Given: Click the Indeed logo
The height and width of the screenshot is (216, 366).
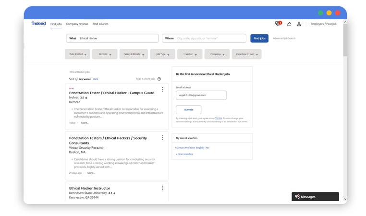Looking at the screenshot, I should click(x=39, y=23).
